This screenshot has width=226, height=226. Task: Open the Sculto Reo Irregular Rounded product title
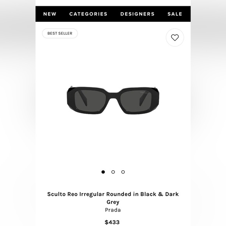[113, 198]
